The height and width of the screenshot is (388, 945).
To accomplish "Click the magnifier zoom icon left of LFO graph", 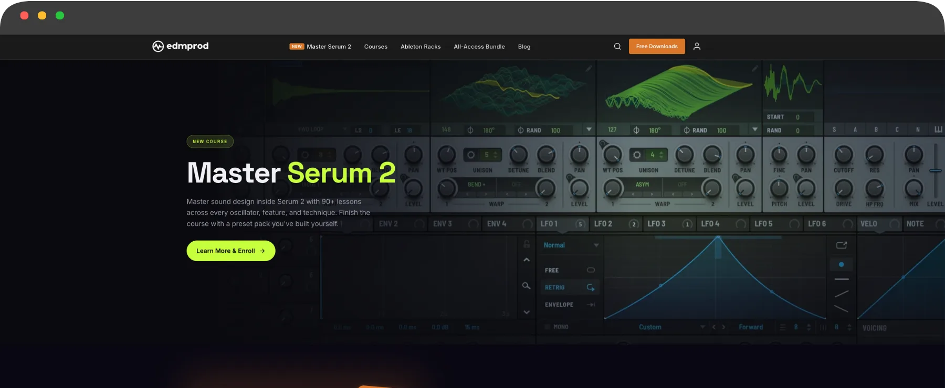I will point(526,286).
